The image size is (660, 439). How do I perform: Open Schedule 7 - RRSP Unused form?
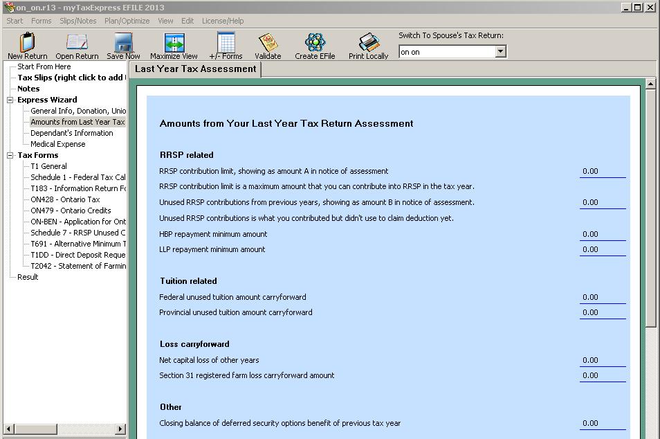coord(78,233)
